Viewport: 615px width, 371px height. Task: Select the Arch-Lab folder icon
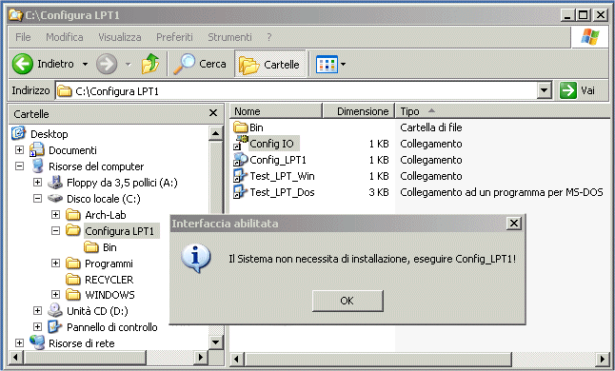[73, 215]
